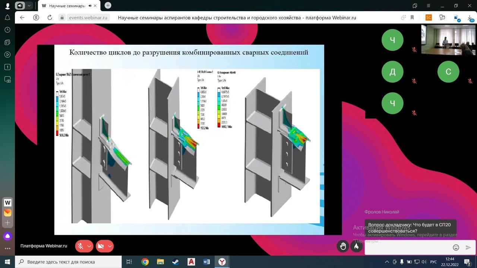Go back to the previous page
The width and height of the screenshot is (477, 268).
(22, 17)
